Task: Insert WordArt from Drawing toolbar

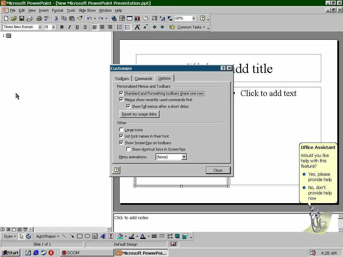Action: [x=103, y=236]
